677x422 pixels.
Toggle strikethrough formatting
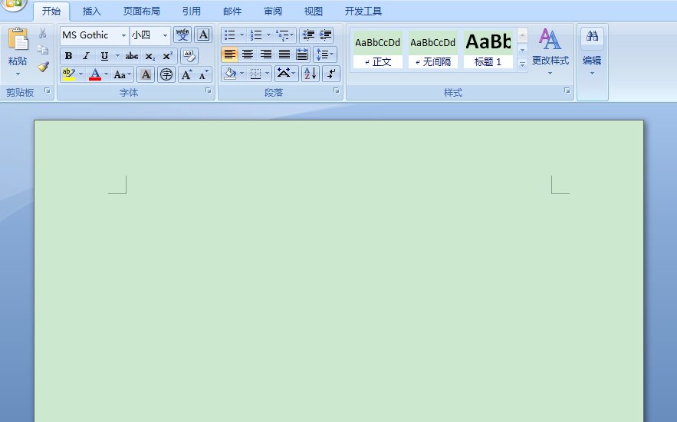[x=132, y=56]
